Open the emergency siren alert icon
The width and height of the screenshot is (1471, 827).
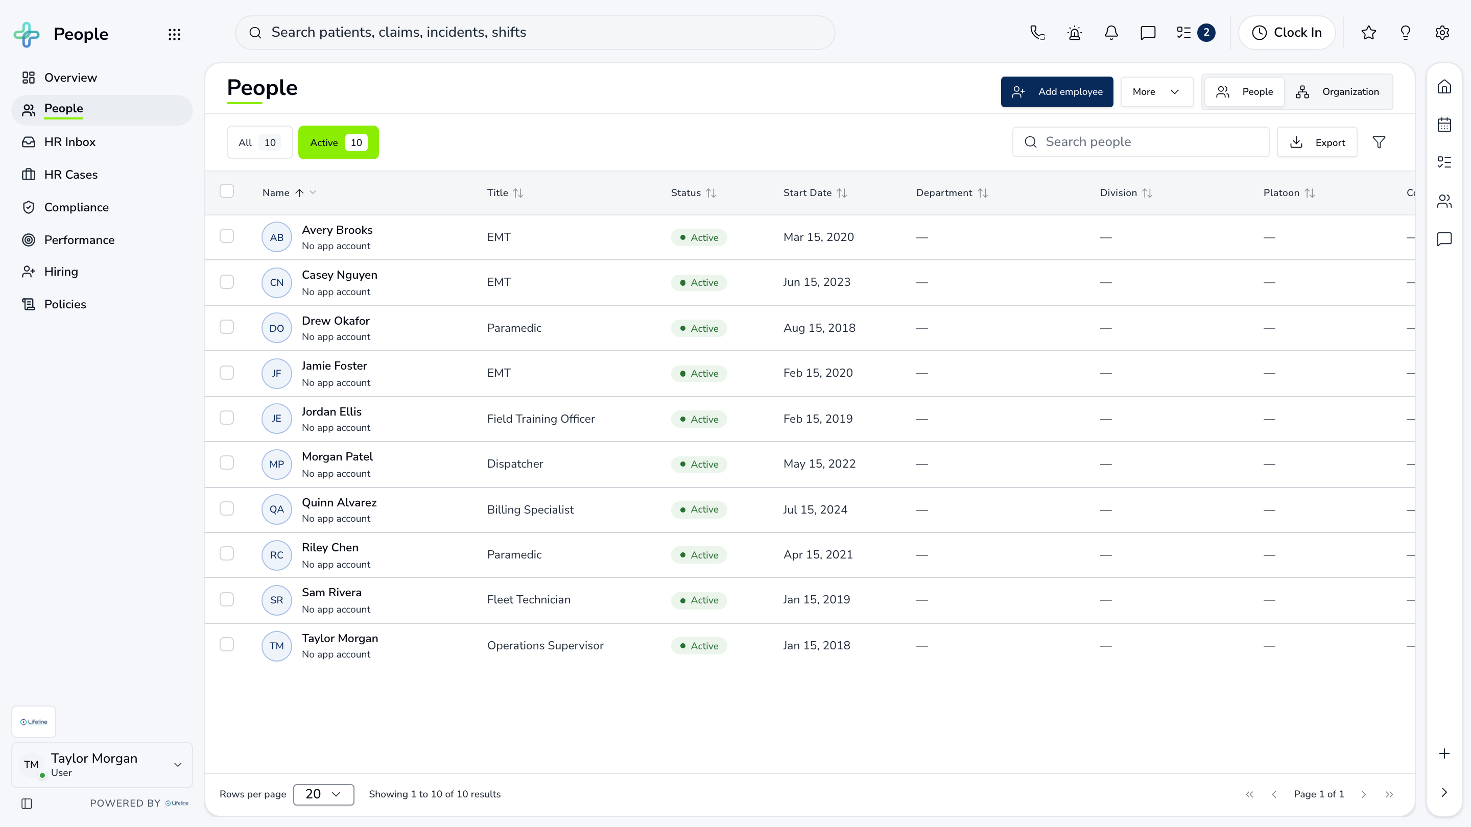[1075, 33]
